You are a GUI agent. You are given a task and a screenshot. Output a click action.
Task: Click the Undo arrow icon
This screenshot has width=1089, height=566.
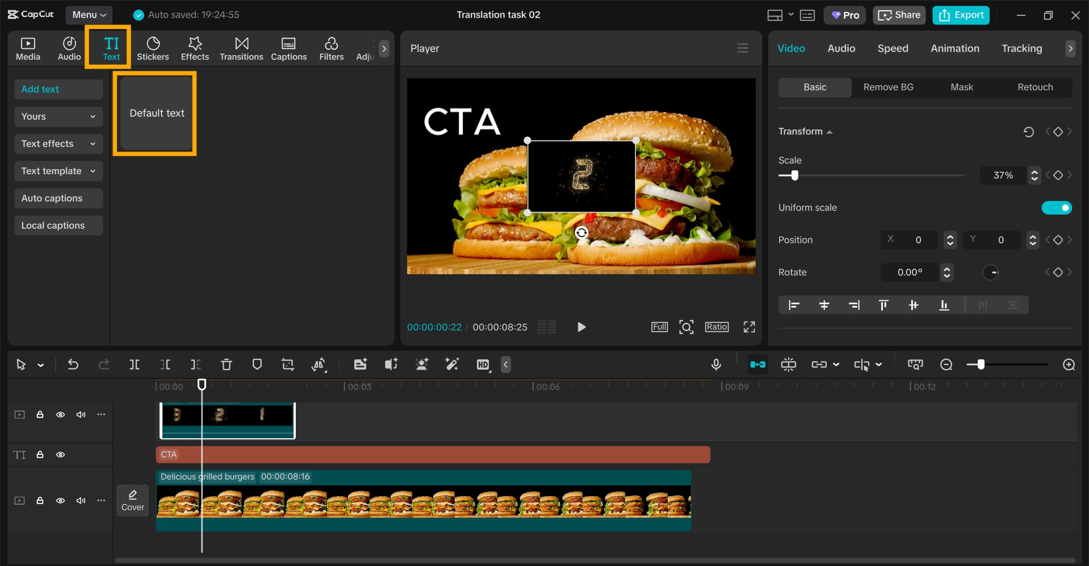(x=73, y=364)
